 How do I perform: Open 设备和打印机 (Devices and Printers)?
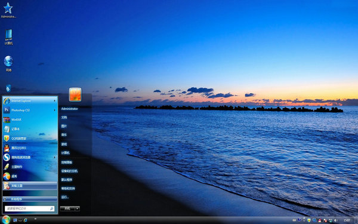point(69,171)
